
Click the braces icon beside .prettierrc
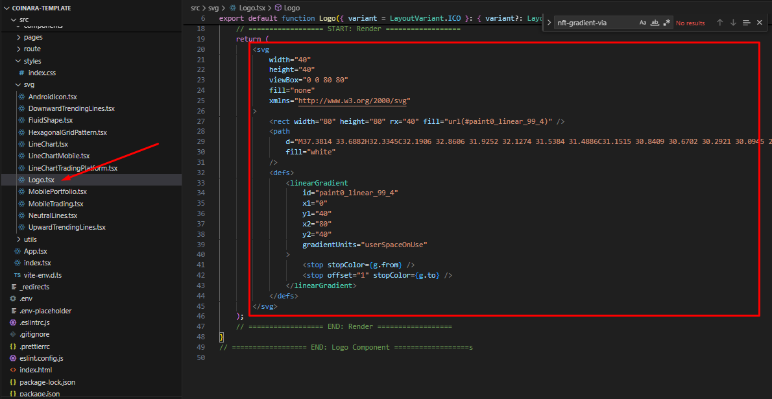point(13,346)
